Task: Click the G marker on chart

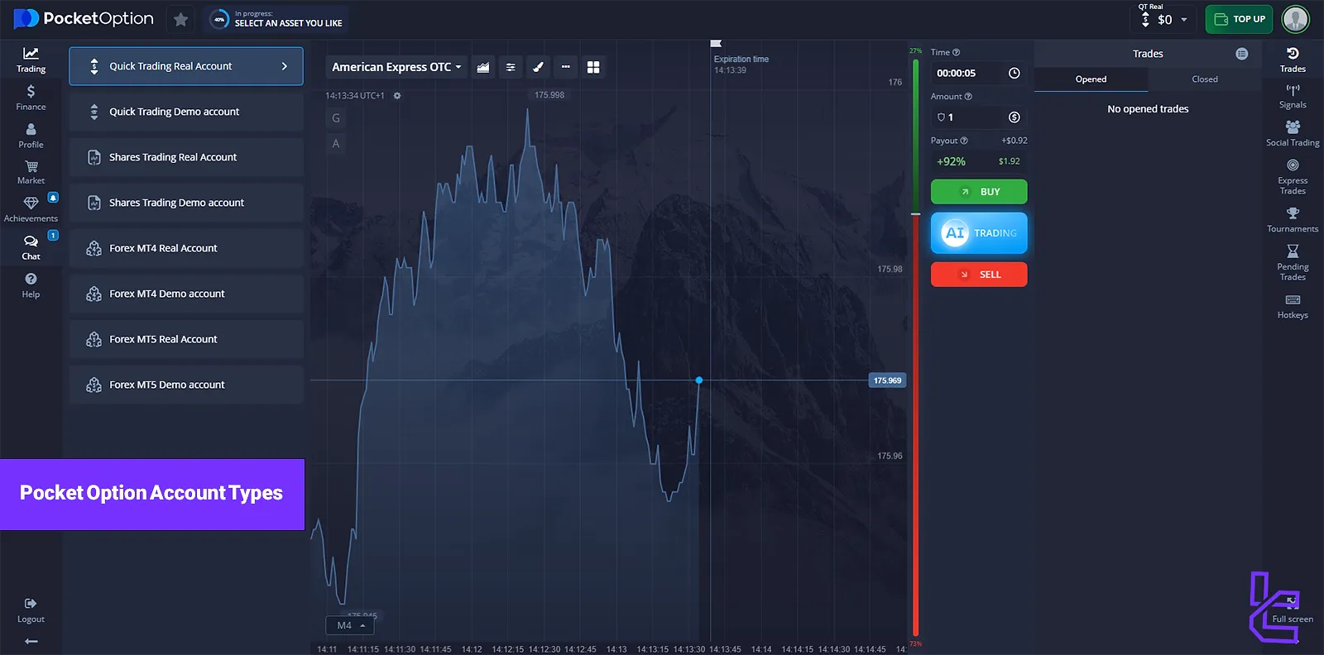Action: coord(336,118)
